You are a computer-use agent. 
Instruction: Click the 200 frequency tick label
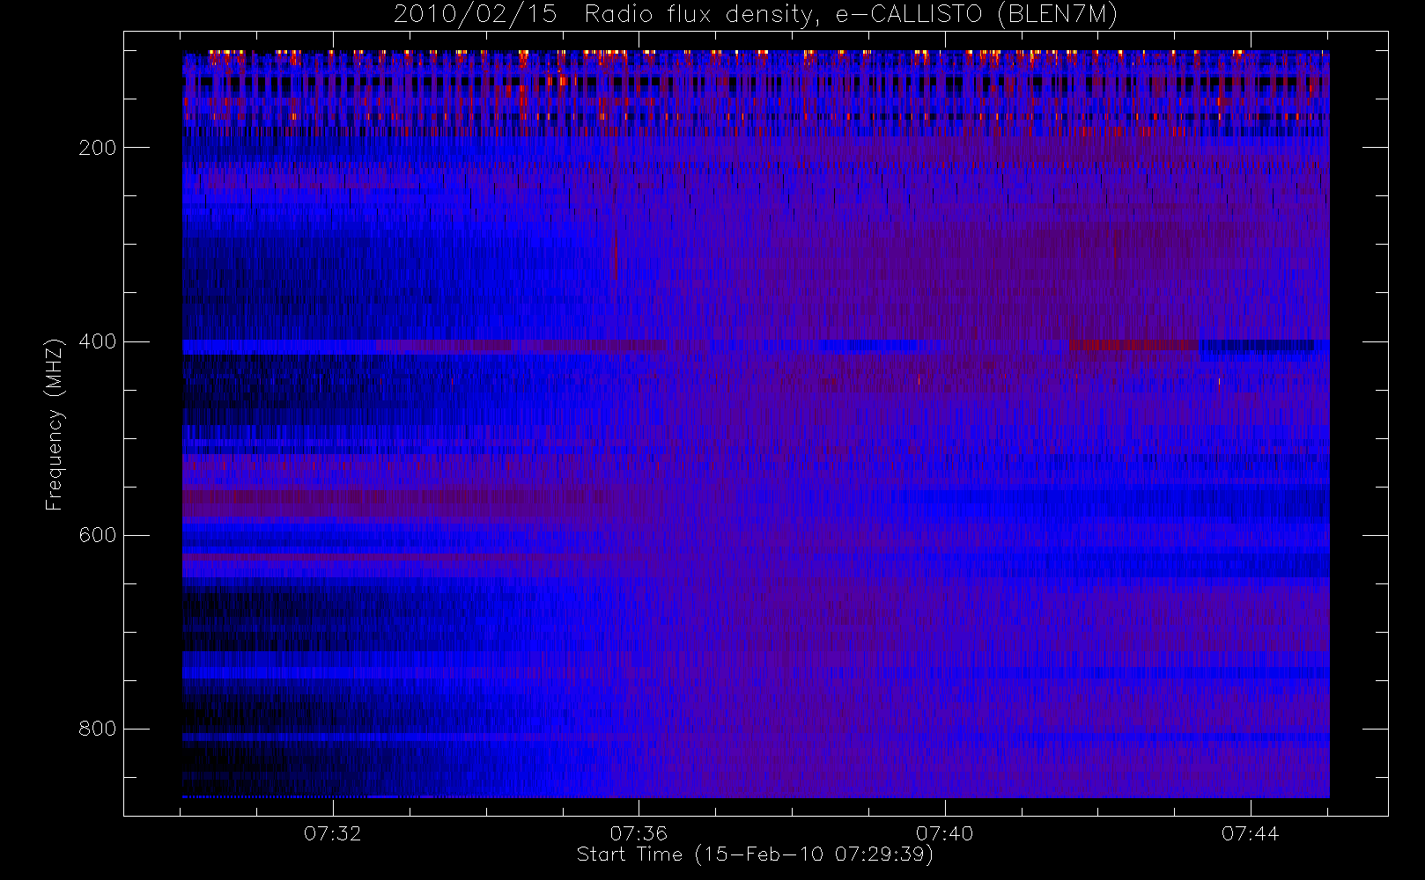(x=97, y=148)
